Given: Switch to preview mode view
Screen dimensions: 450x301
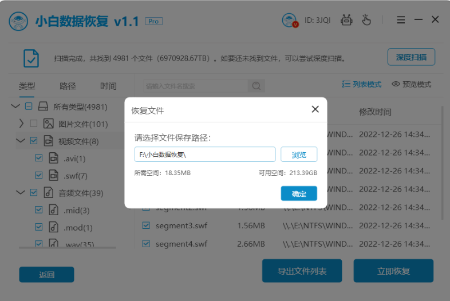Looking at the screenshot, I should pos(411,84).
